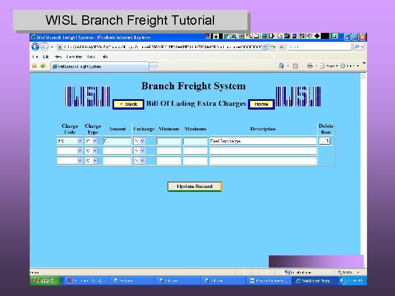This screenshot has height=296, width=395.
Task: Click the Add to Favorites icon
Action: tap(43, 66)
